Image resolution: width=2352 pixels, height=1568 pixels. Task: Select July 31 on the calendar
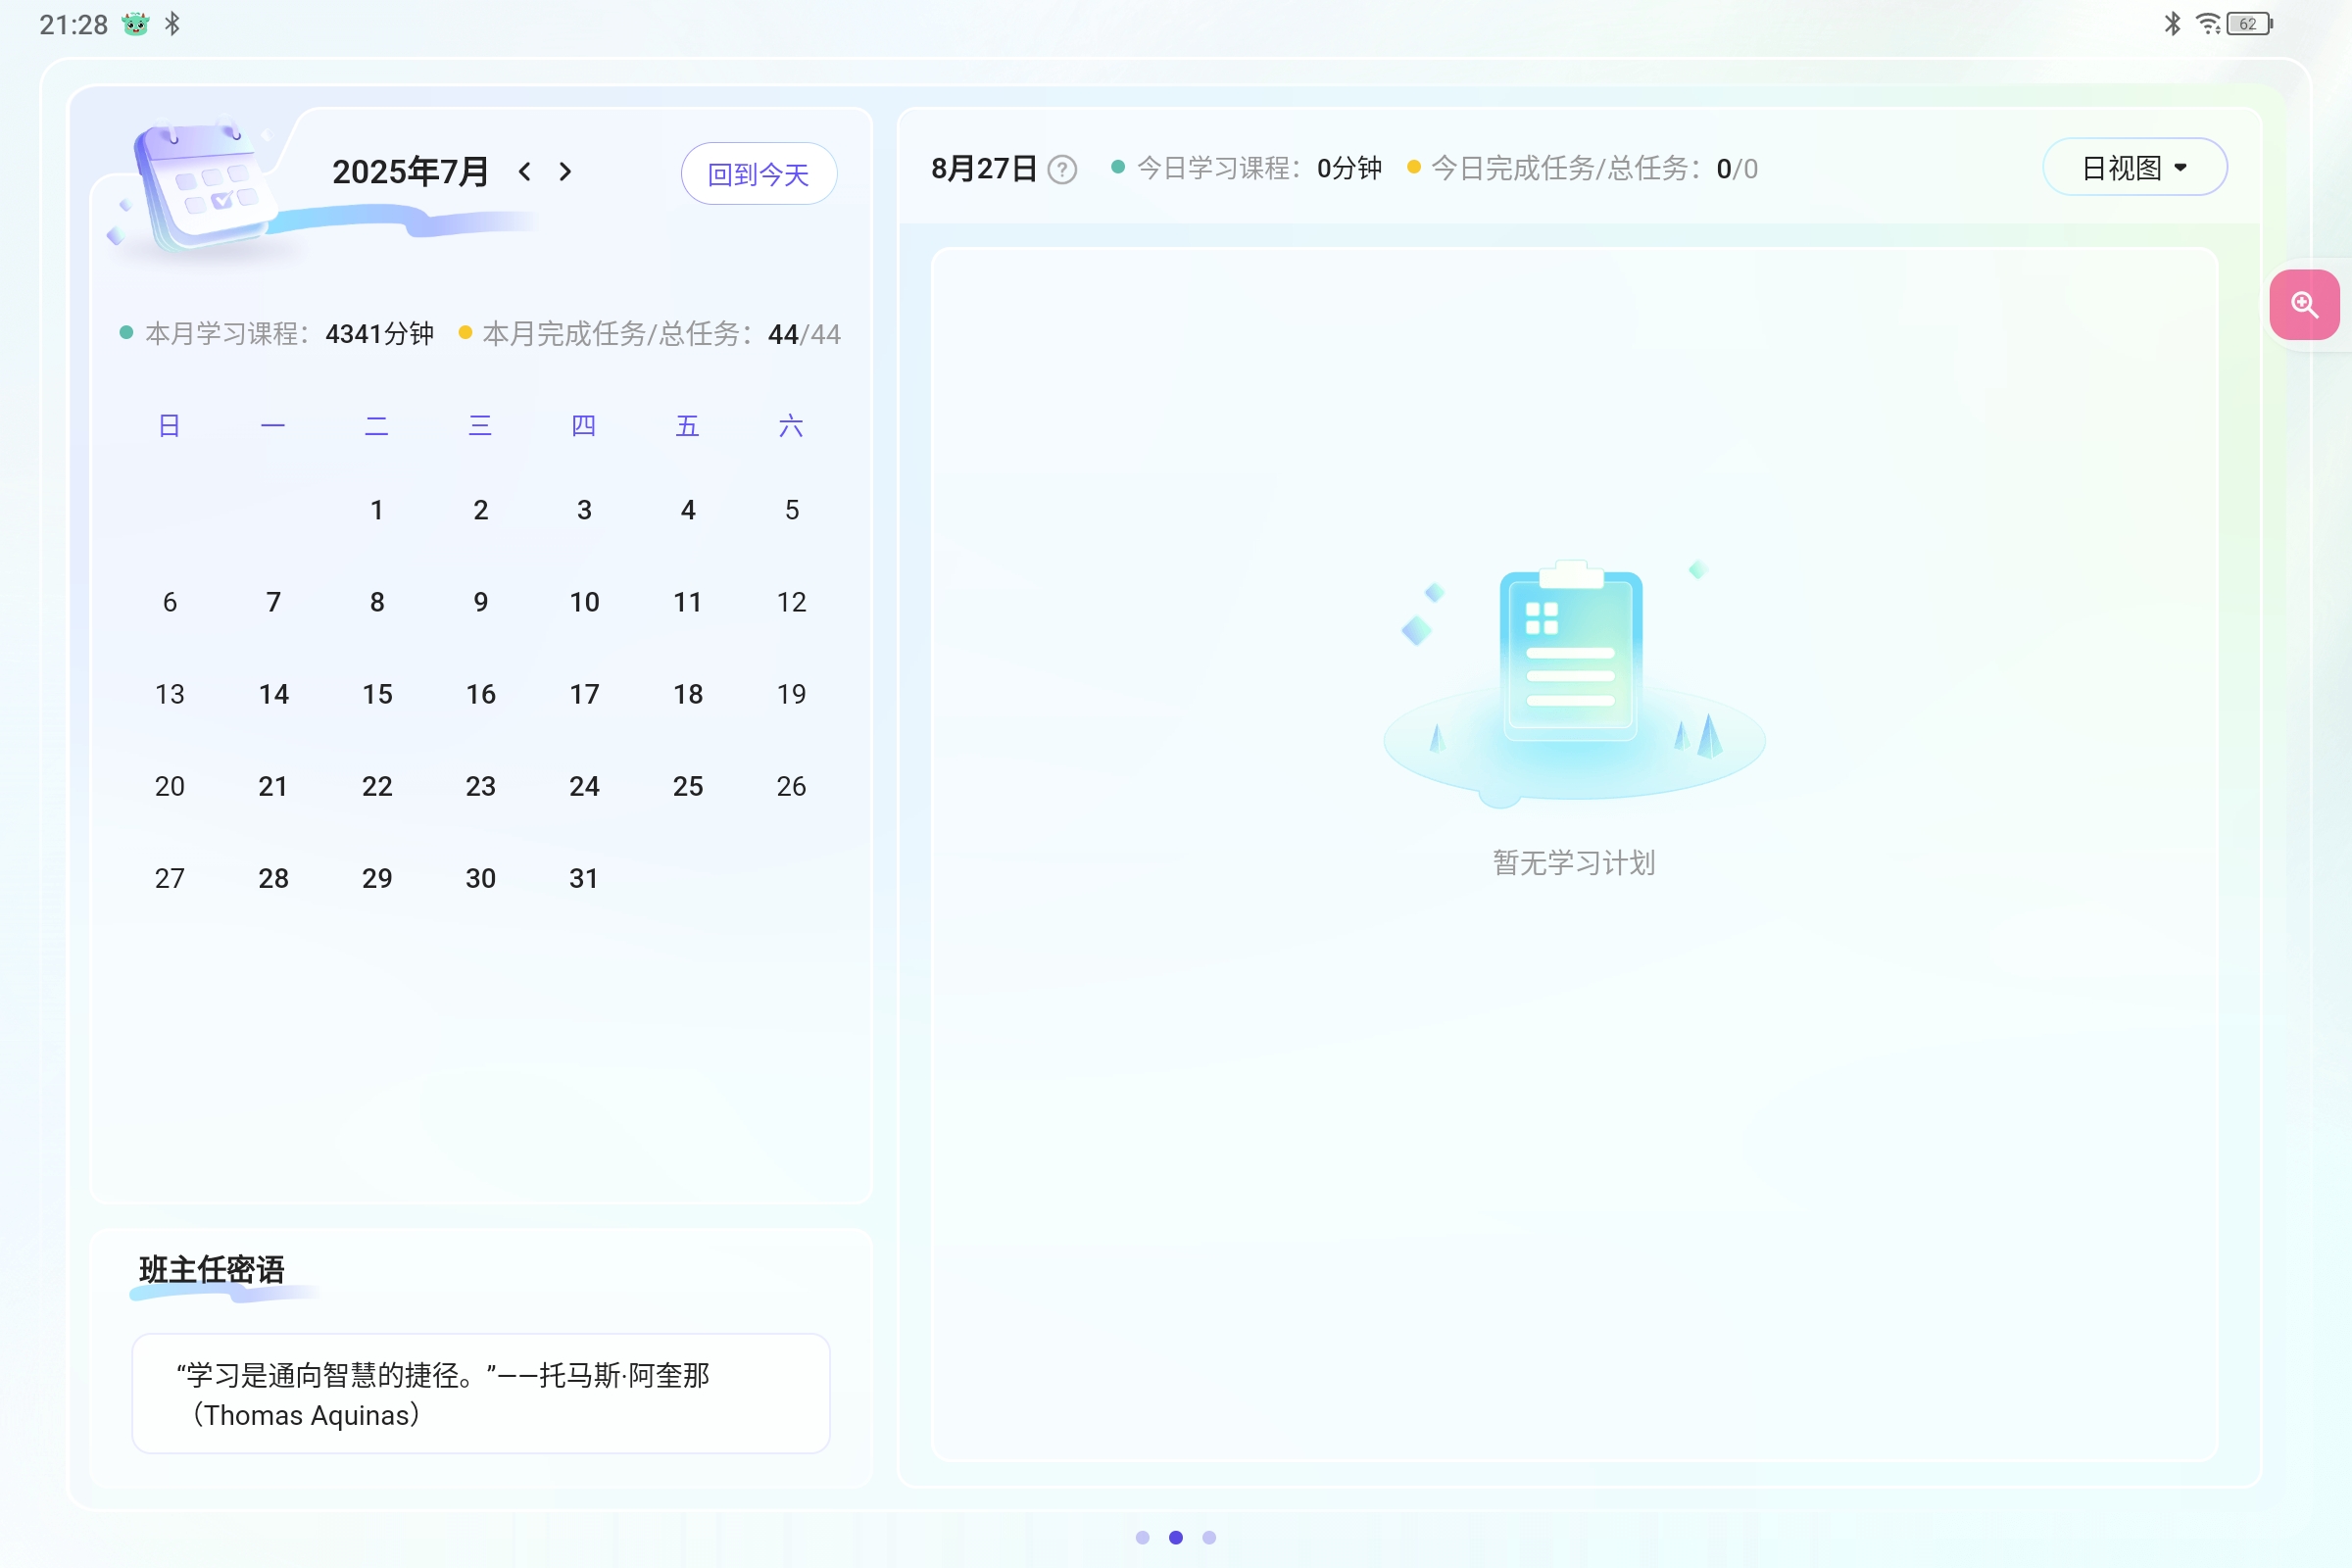click(584, 878)
